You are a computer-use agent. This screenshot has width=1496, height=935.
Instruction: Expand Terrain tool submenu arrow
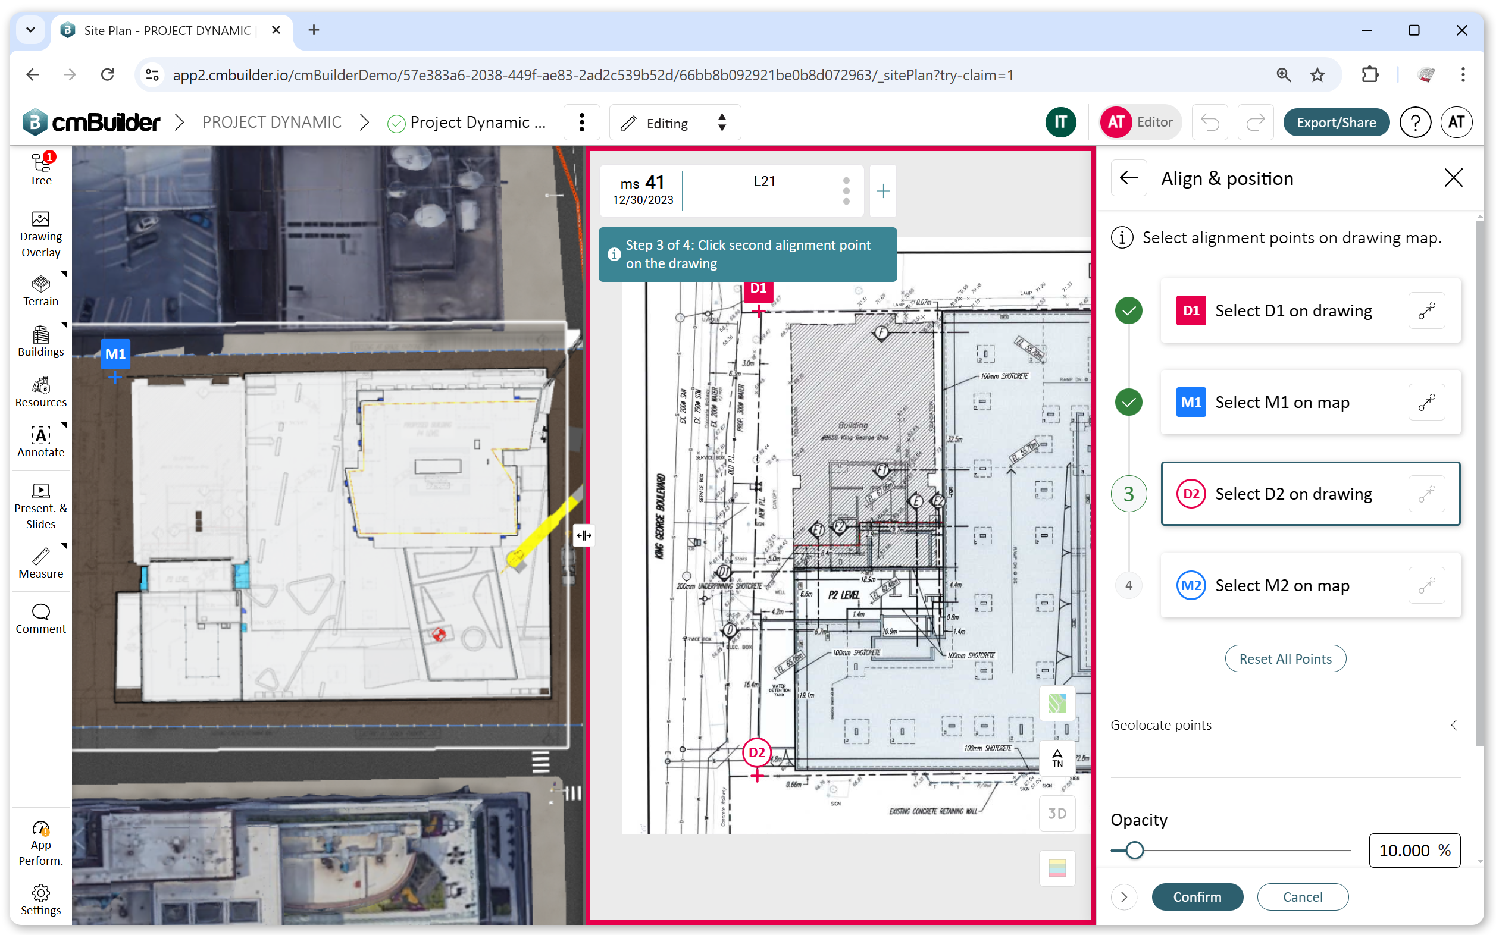pyautogui.click(x=64, y=274)
